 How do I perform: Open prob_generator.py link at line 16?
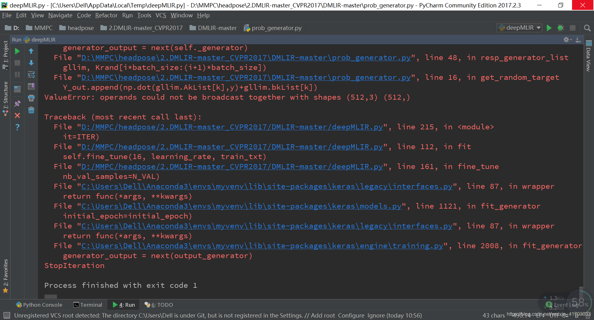pyautogui.click(x=246, y=77)
